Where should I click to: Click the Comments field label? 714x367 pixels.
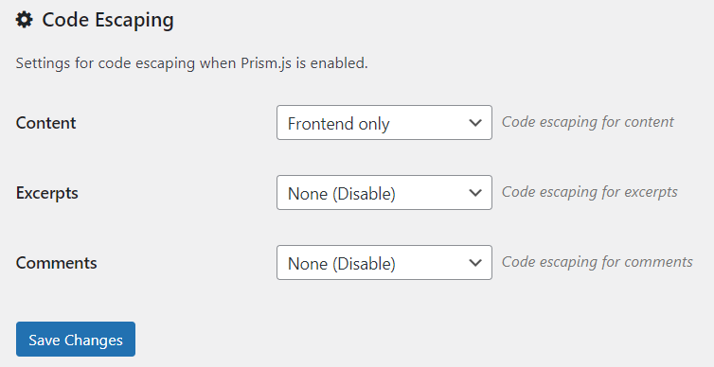pos(57,263)
